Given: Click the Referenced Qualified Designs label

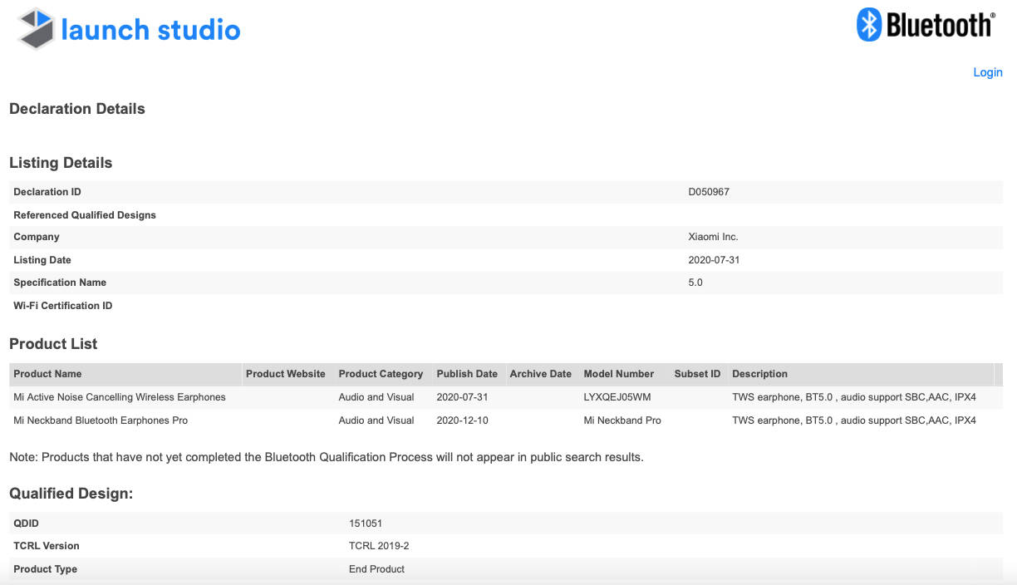Looking at the screenshot, I should (x=85, y=215).
